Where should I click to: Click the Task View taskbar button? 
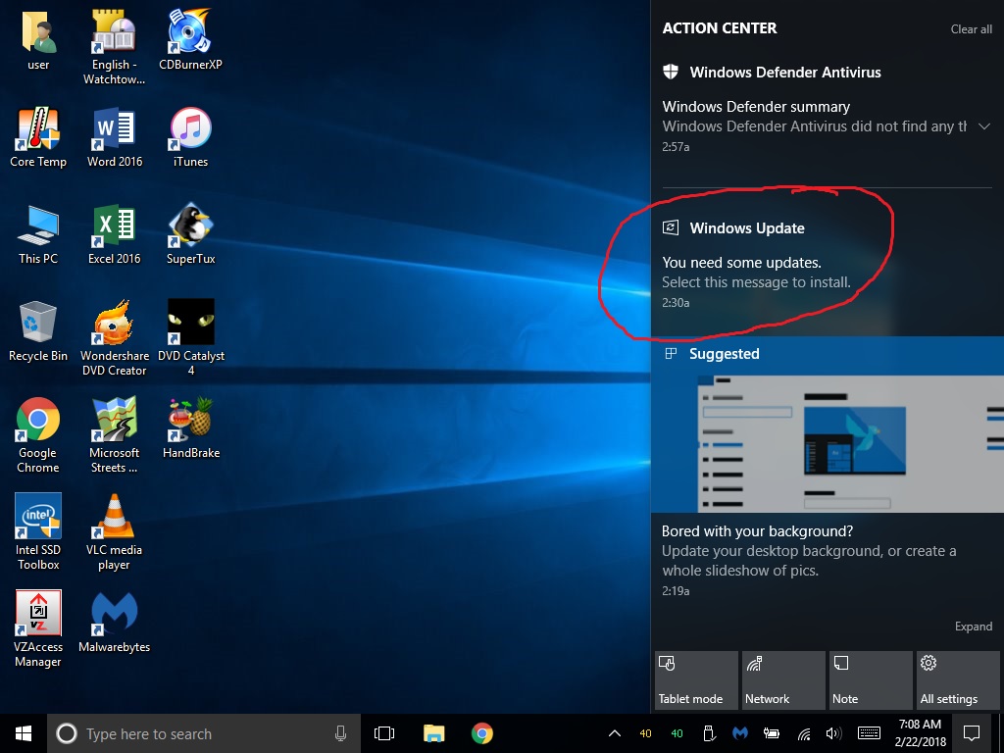(384, 733)
